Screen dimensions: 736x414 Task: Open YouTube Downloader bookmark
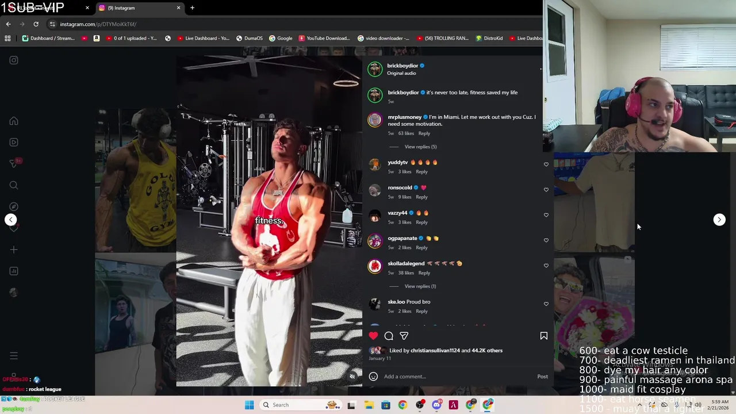pos(324,39)
